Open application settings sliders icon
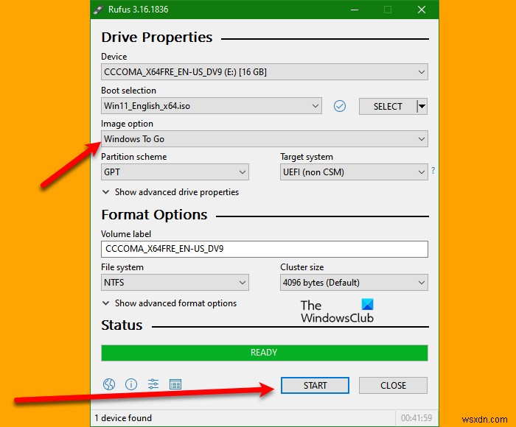This screenshot has width=516, height=427. point(153,384)
